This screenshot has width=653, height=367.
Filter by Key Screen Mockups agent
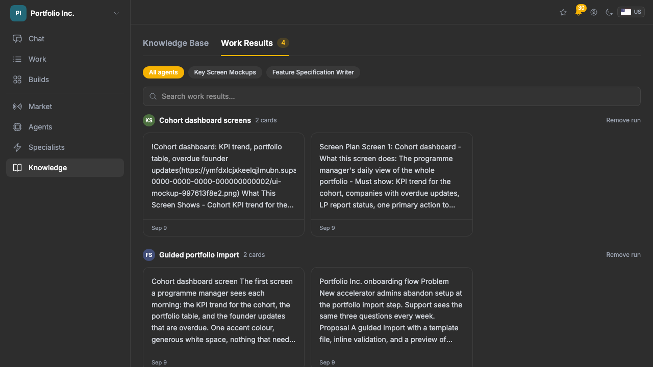coord(225,72)
